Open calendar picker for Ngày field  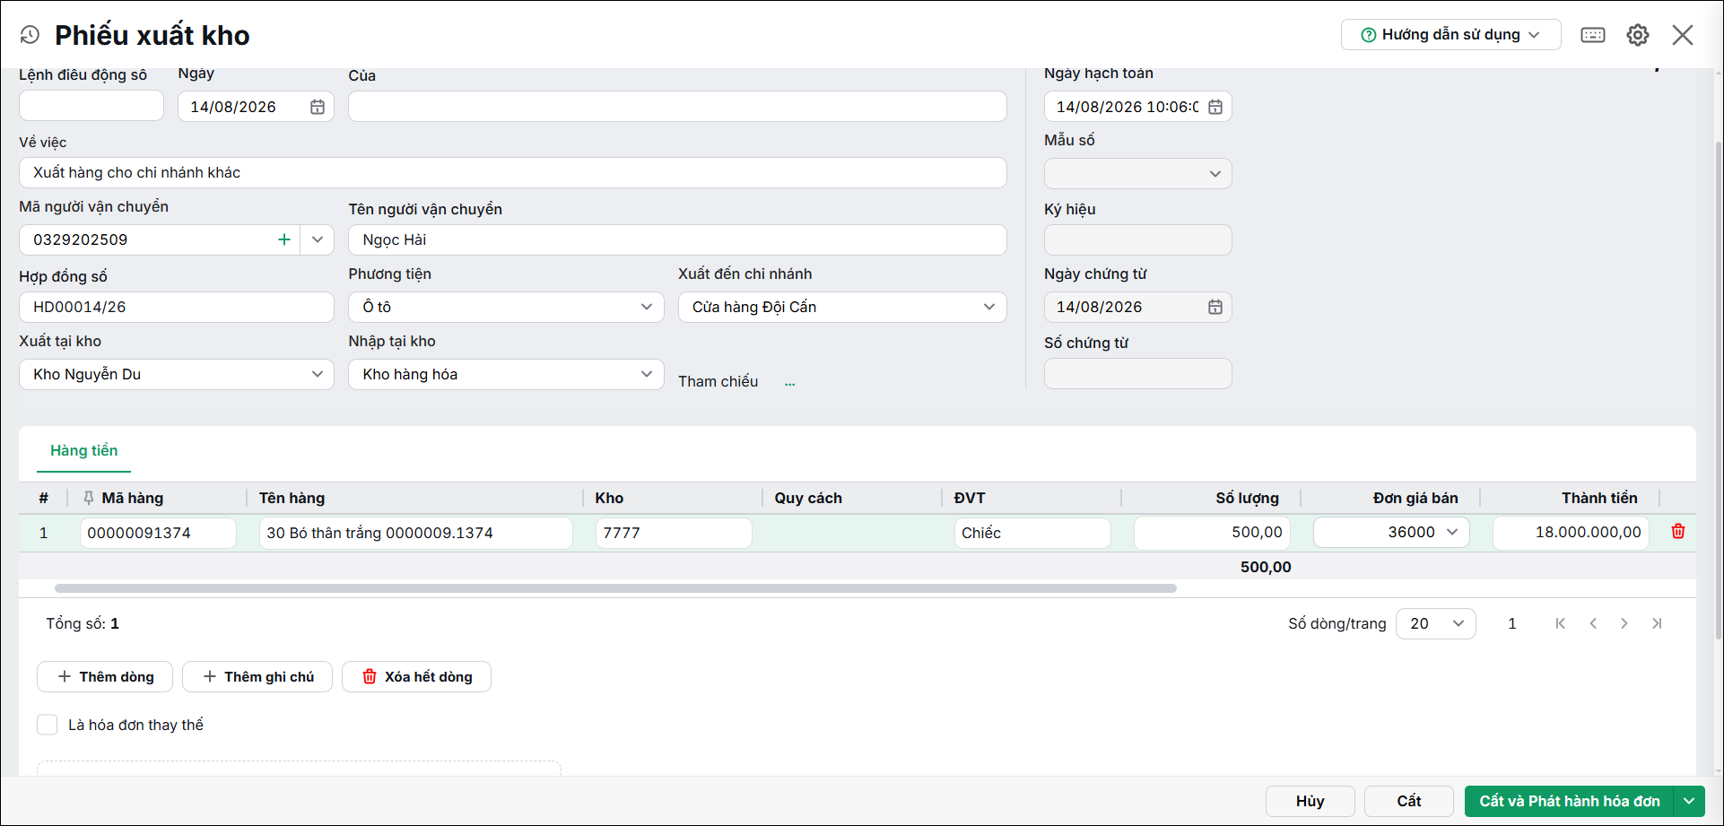(x=318, y=107)
